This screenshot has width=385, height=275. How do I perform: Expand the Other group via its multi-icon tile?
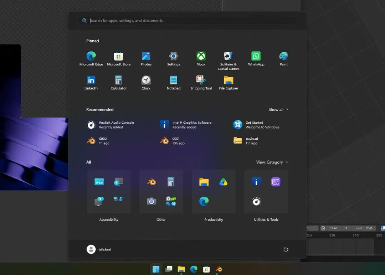(171, 201)
